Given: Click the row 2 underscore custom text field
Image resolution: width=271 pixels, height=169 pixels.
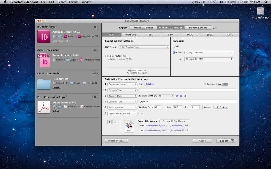Looking at the screenshot, I should (x=188, y=90).
